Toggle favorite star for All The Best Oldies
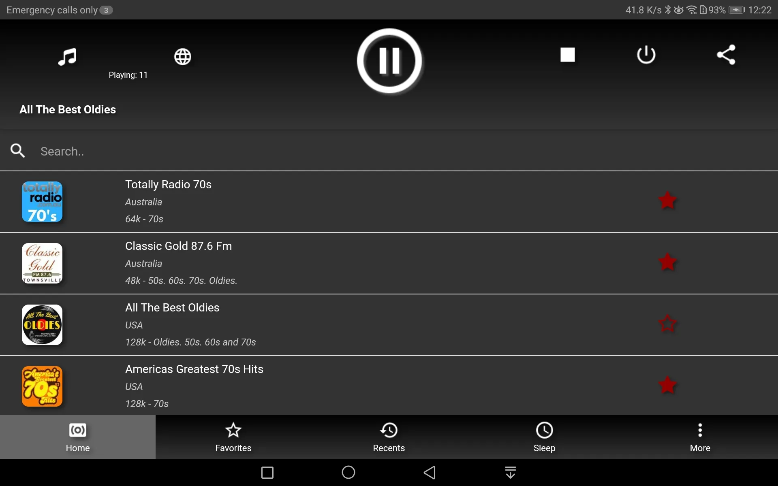The height and width of the screenshot is (486, 778). 667,324
